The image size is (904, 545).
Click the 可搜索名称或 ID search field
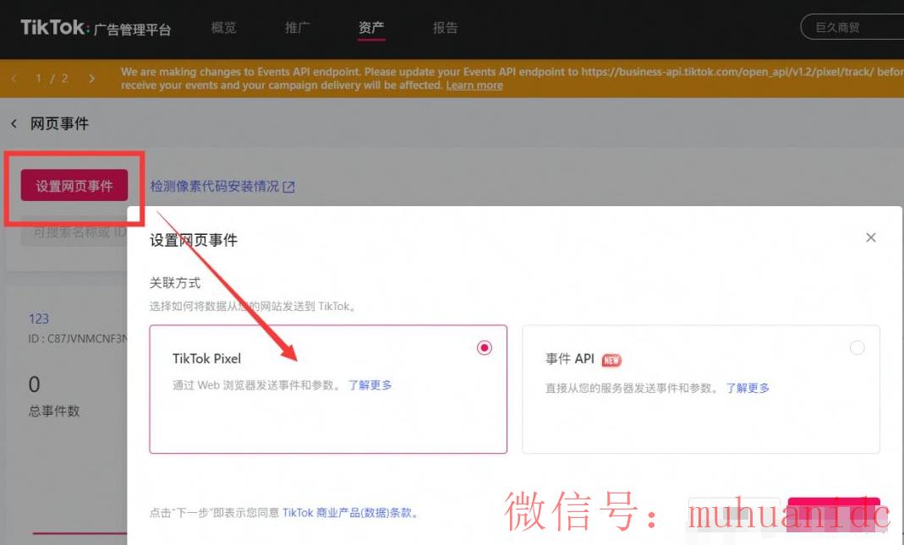pos(74,232)
